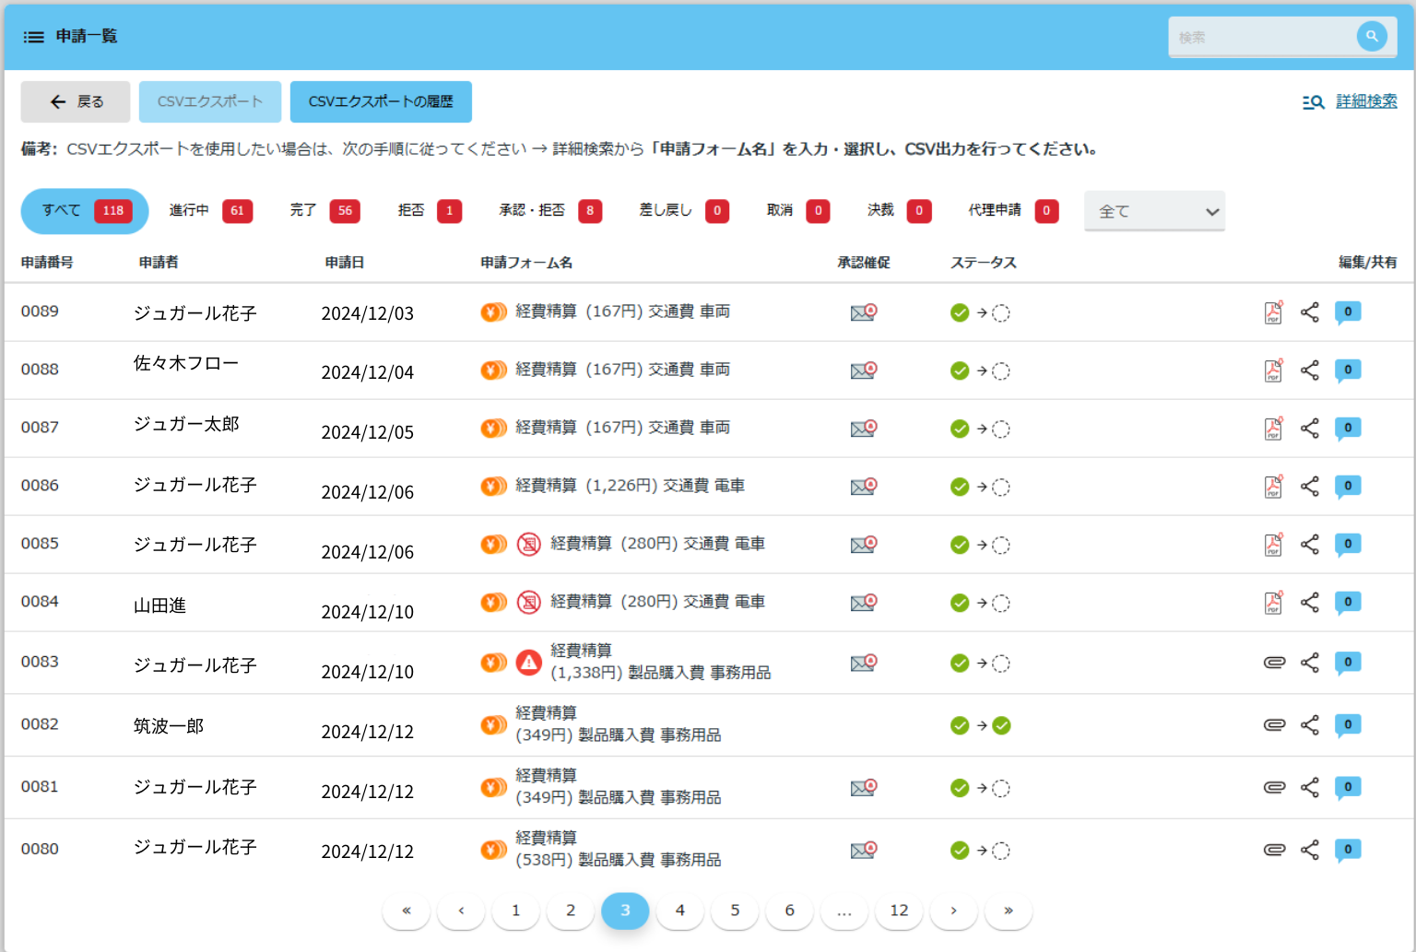Open 経費精算 (1,226円) 交通費 電車 entry
The width and height of the screenshot is (1416, 952).
pyautogui.click(x=630, y=486)
